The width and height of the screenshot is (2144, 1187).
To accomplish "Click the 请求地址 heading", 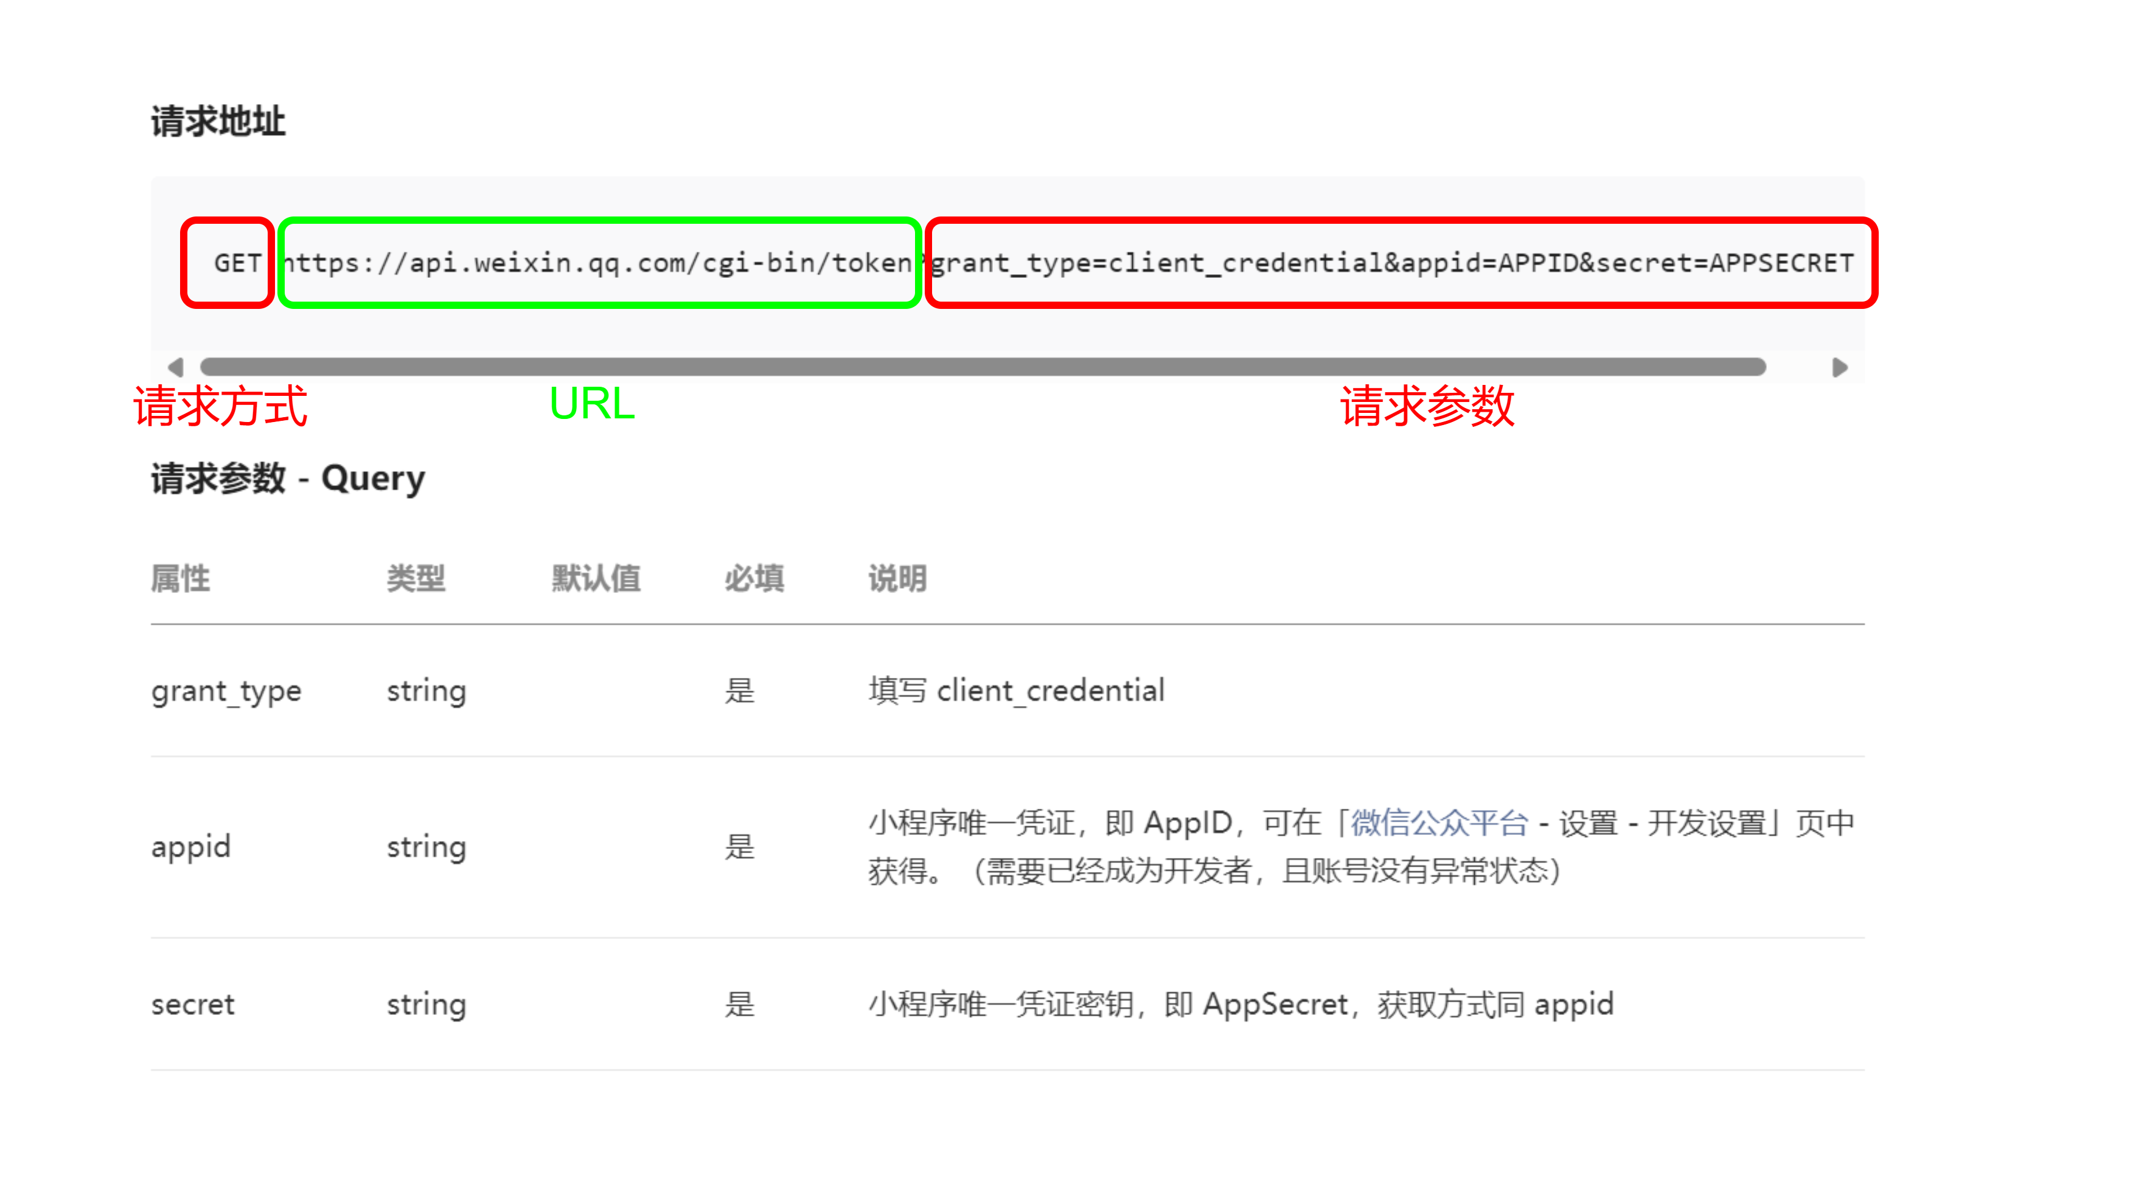I will click(218, 122).
